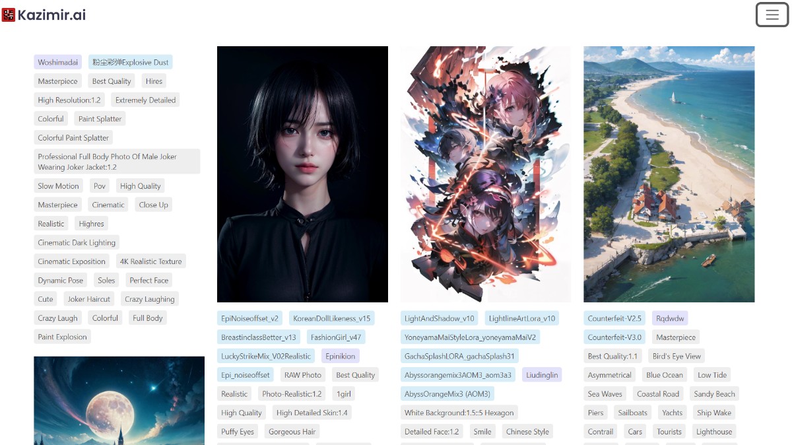Open the moon night sky image

click(x=119, y=401)
